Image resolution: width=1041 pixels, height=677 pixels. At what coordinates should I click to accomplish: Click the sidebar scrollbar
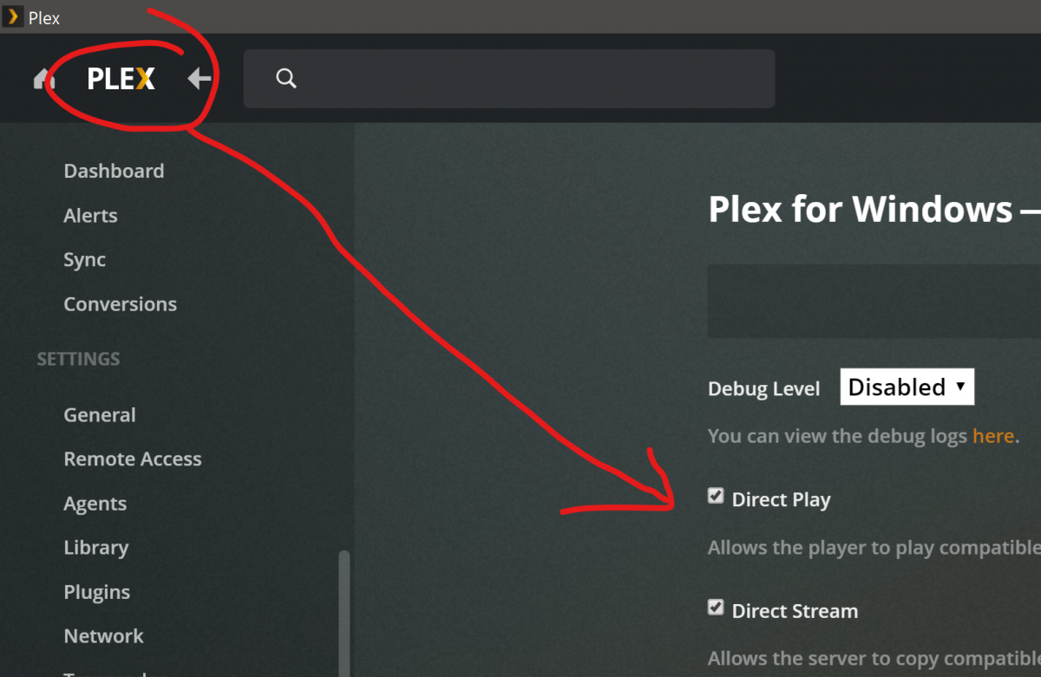(x=344, y=607)
